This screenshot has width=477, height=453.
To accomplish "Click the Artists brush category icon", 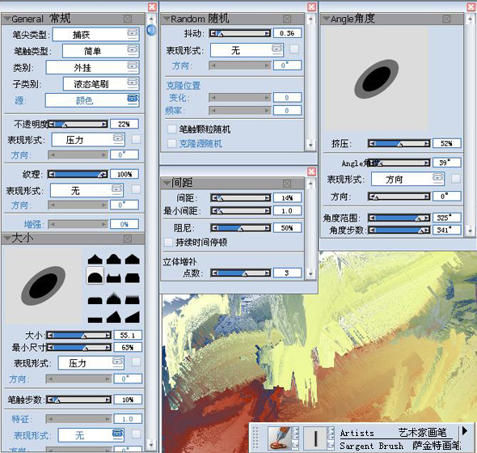I will pos(280,438).
